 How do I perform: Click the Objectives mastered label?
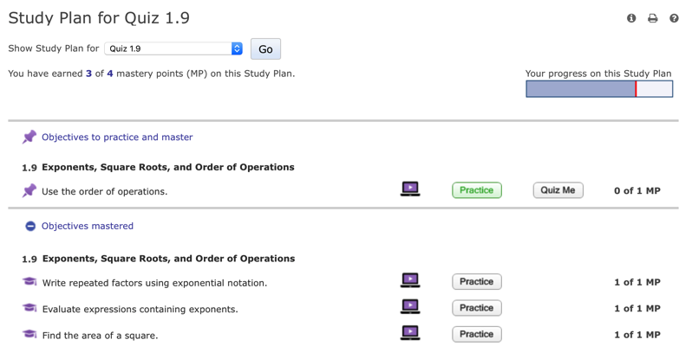click(x=88, y=226)
